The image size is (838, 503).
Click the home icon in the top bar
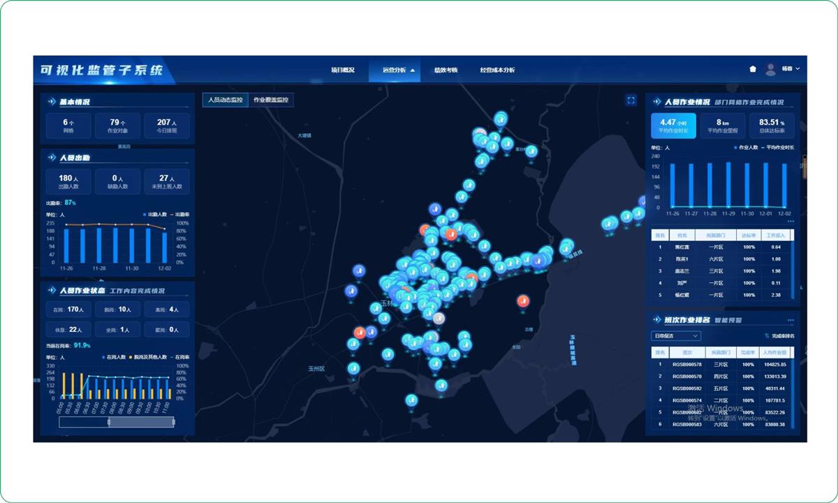(x=753, y=69)
